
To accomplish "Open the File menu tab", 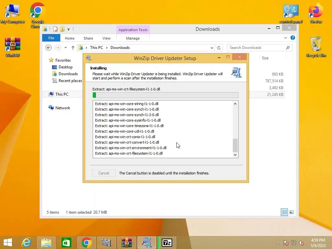I will pyautogui.click(x=51, y=38).
